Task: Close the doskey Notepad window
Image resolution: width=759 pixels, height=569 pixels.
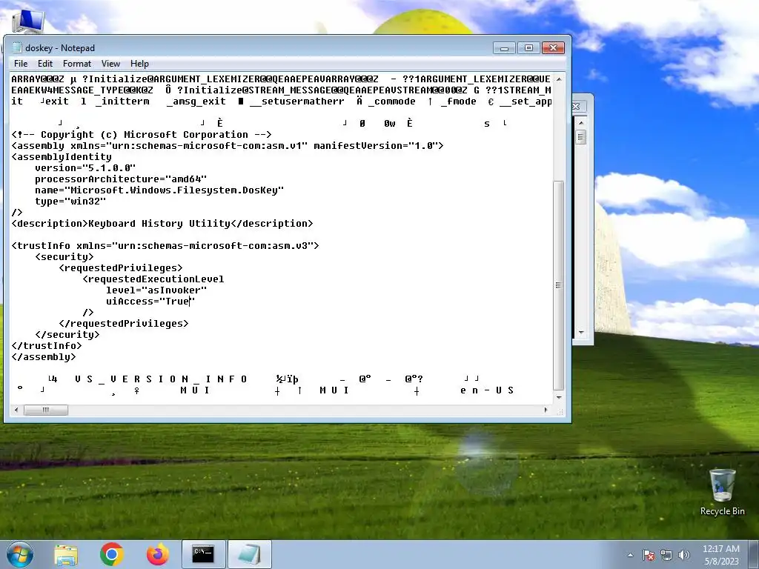Action: point(553,48)
